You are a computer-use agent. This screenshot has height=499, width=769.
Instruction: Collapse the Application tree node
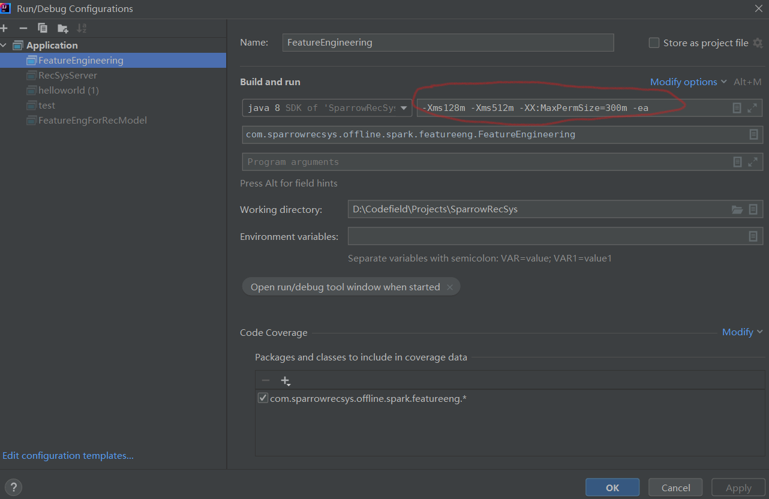tap(4, 45)
